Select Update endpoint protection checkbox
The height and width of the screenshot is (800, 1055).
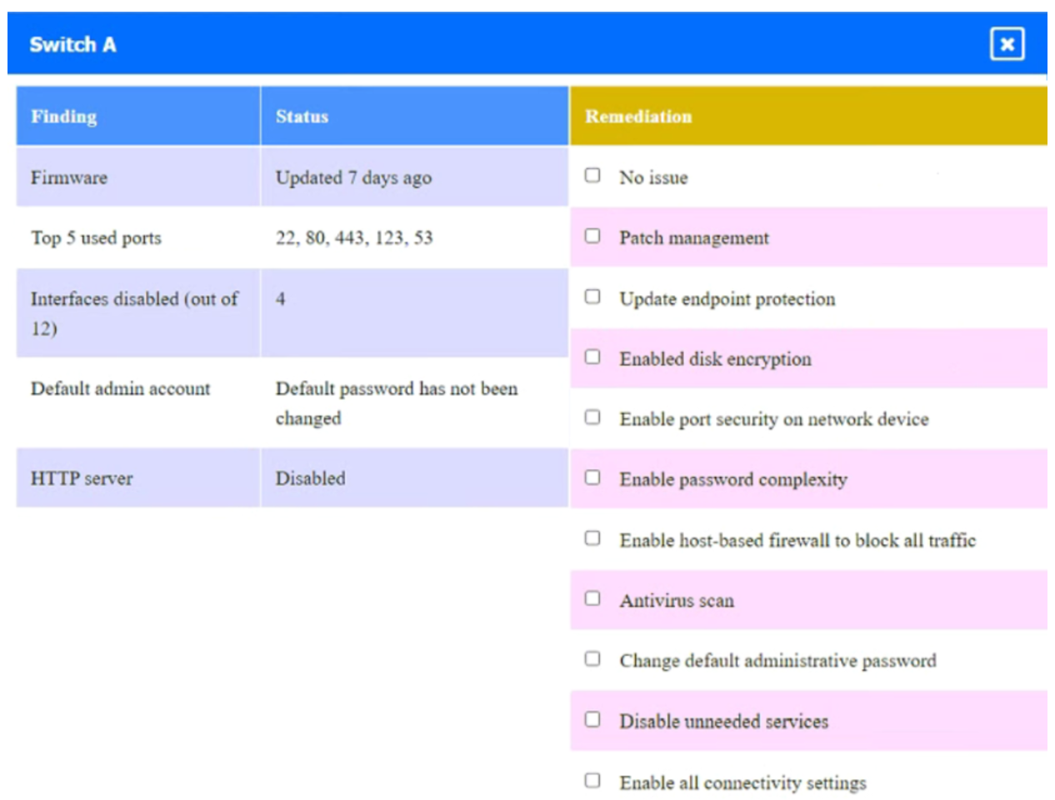tap(592, 297)
